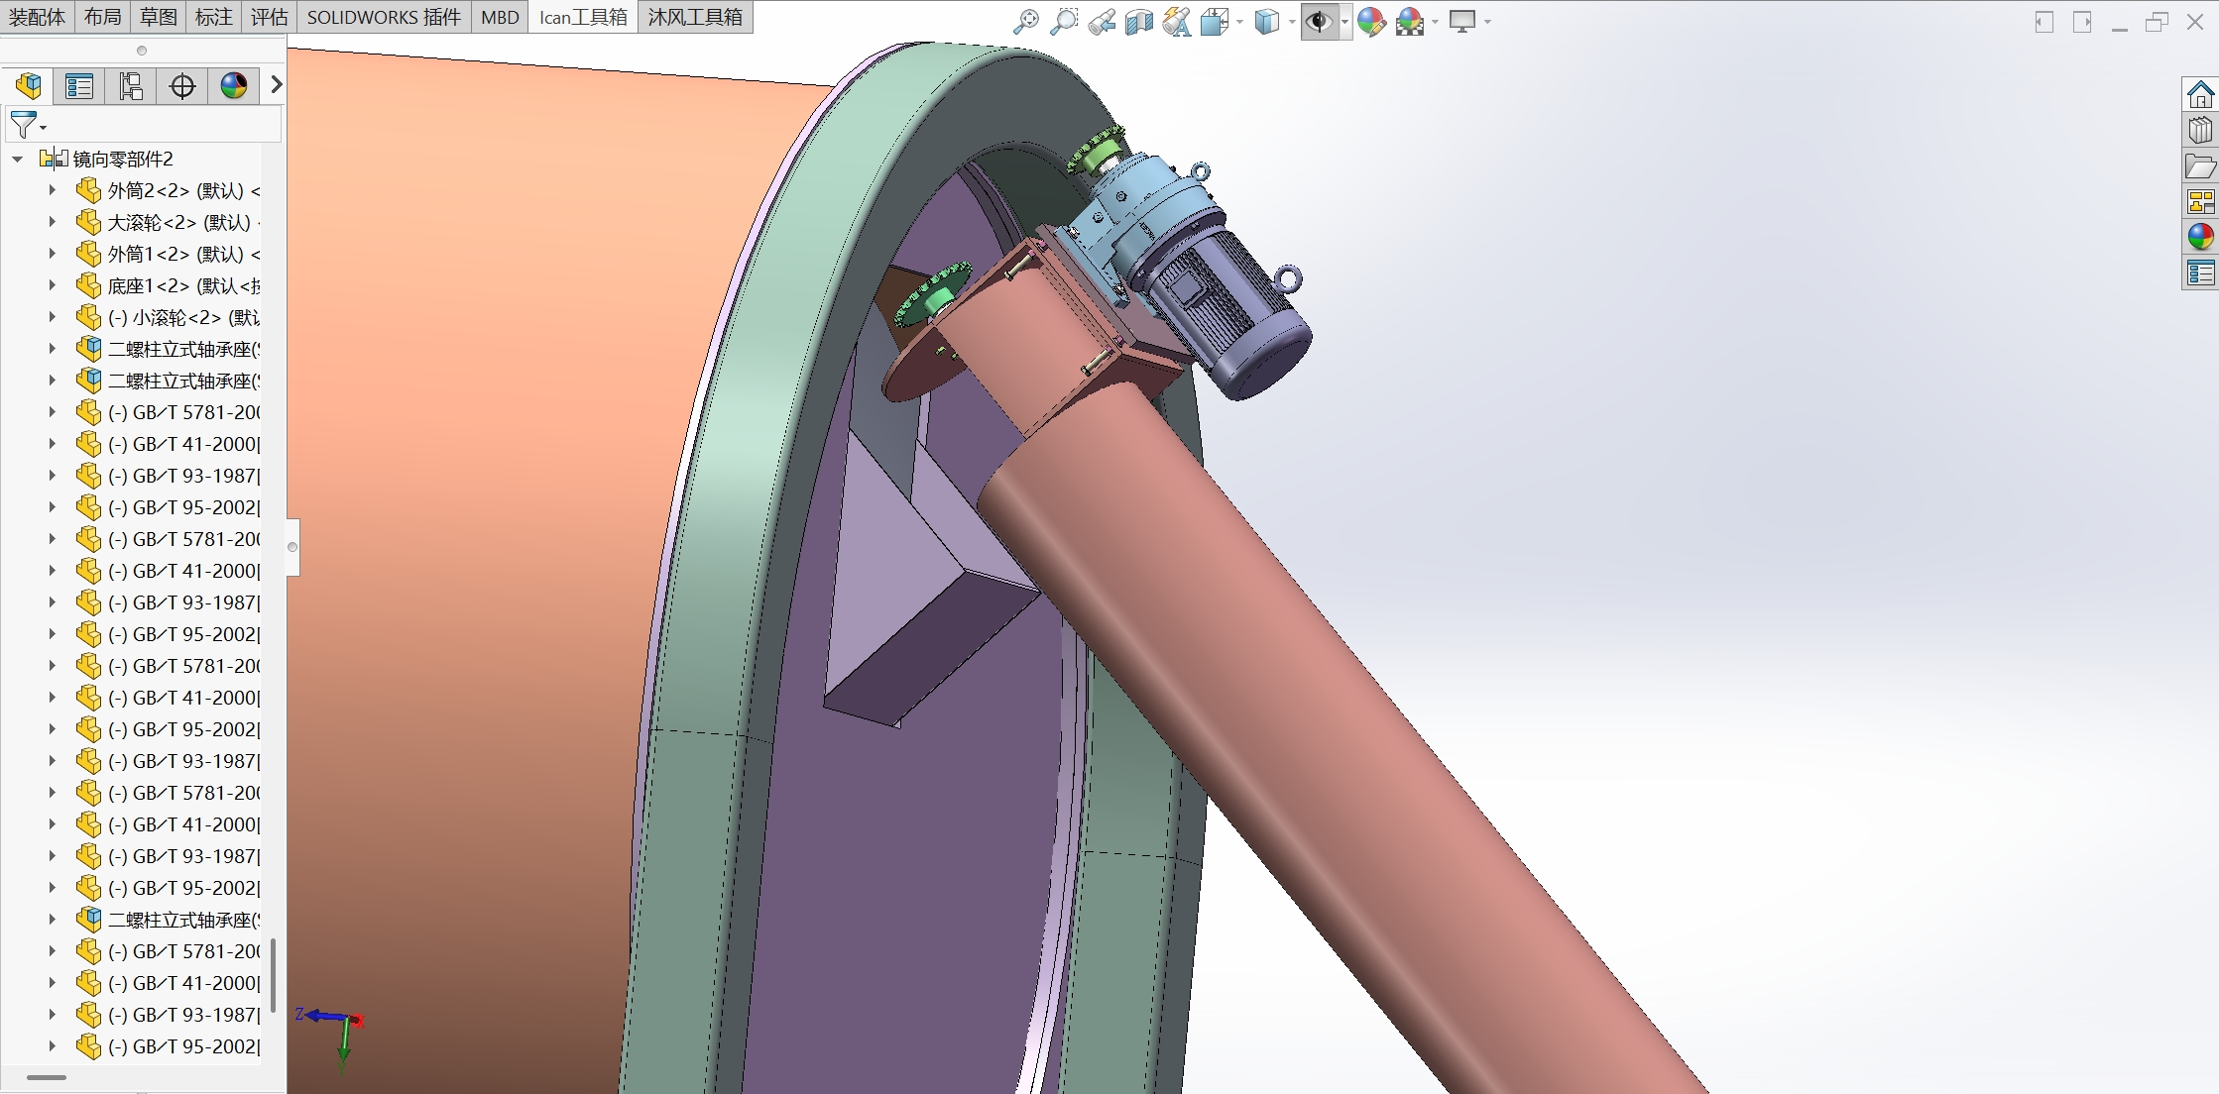Switch to the 装配体 ribbon tab
Screen dimensions: 2219x1094
pos(38,17)
